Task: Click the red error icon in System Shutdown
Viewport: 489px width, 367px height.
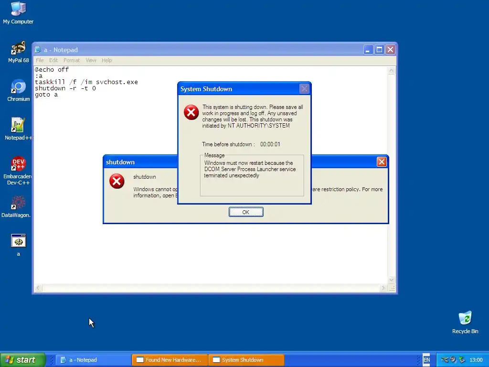Action: click(191, 112)
